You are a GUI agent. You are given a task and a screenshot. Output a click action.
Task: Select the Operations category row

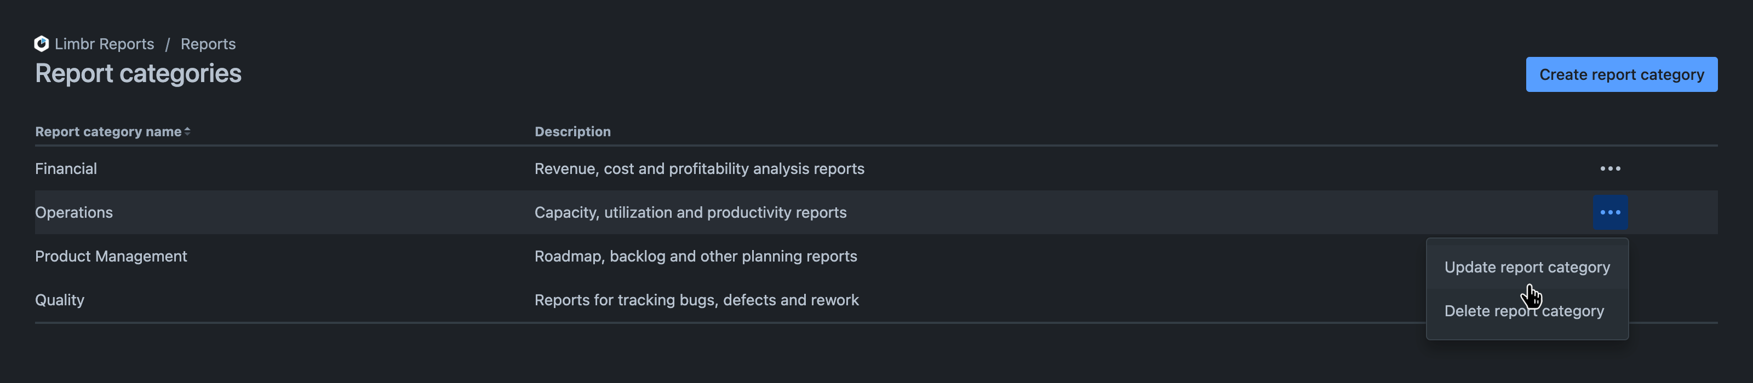[74, 212]
